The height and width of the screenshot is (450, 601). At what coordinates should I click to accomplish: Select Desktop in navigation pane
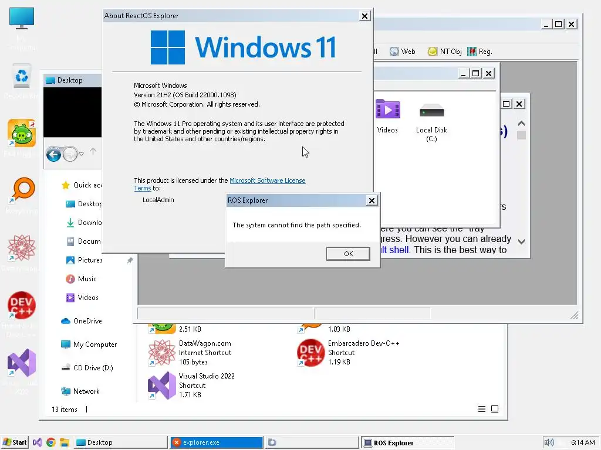(x=83, y=204)
